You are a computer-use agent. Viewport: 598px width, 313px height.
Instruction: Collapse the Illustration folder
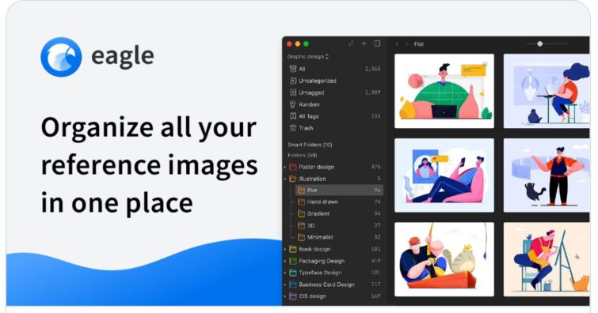pos(285,179)
